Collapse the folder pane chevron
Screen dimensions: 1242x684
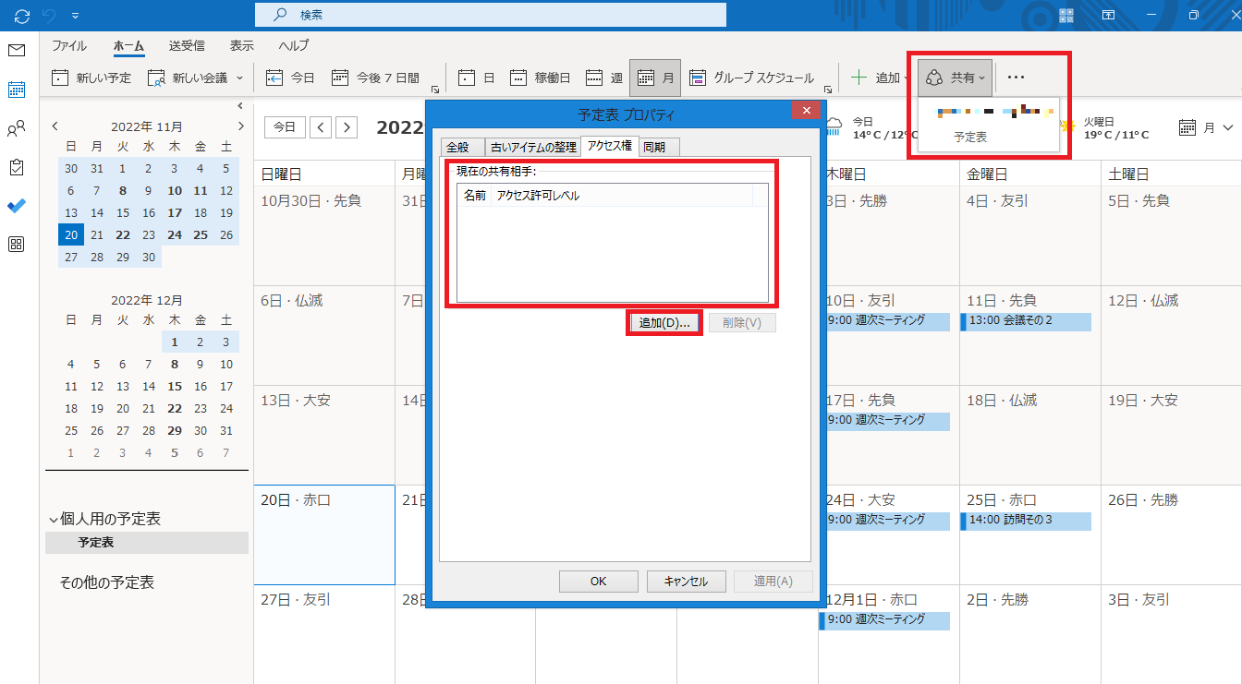pos(240,106)
